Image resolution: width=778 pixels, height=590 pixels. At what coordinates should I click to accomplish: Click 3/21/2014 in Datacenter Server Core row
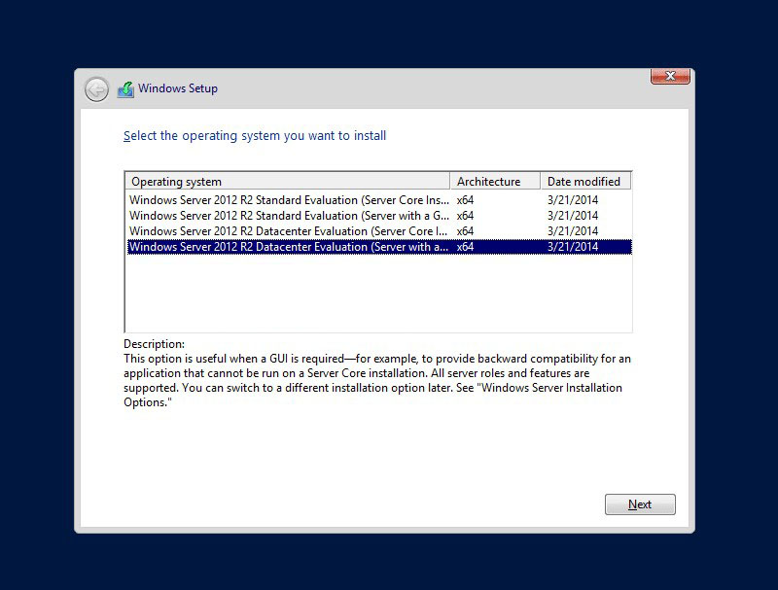click(573, 231)
